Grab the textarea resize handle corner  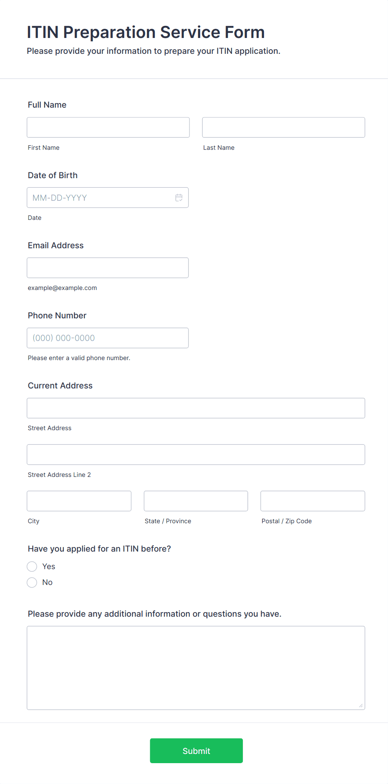361,706
